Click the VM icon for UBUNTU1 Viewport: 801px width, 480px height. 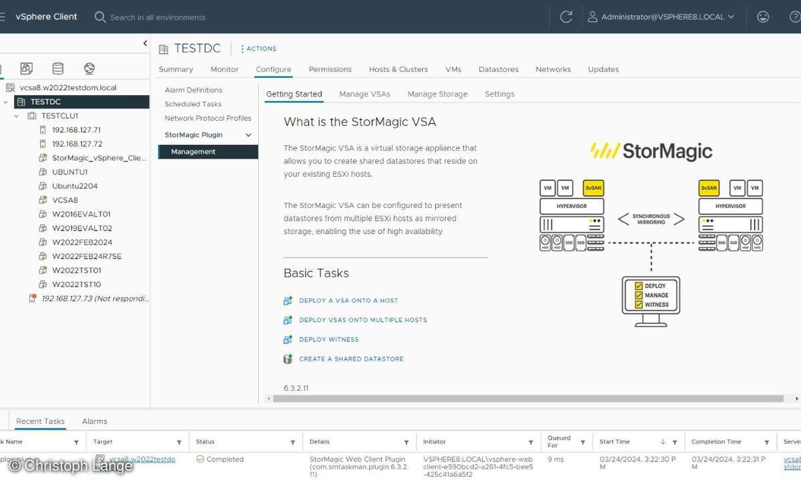point(43,172)
